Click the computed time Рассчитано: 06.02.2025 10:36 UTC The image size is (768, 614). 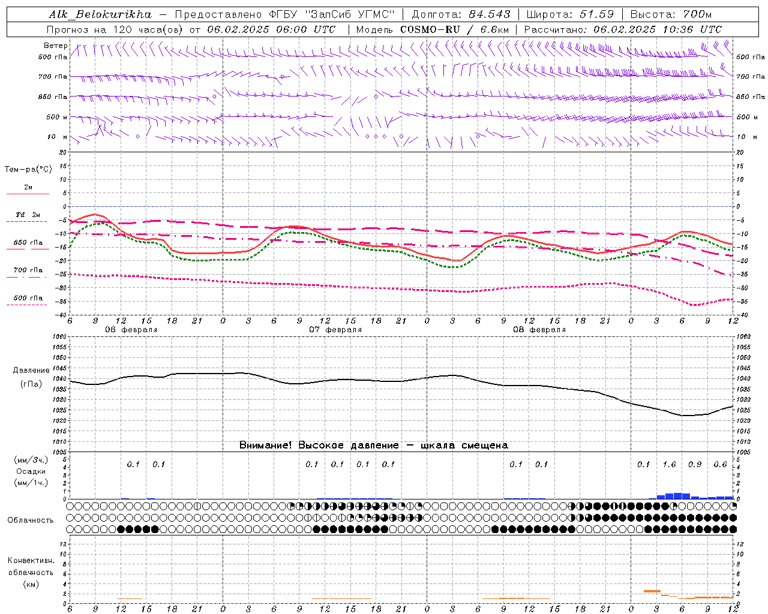pyautogui.click(x=623, y=29)
